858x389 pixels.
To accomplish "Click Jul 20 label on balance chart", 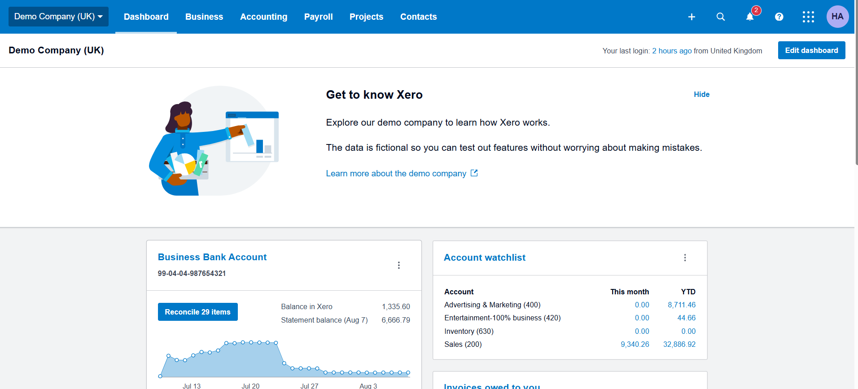I will (250, 386).
